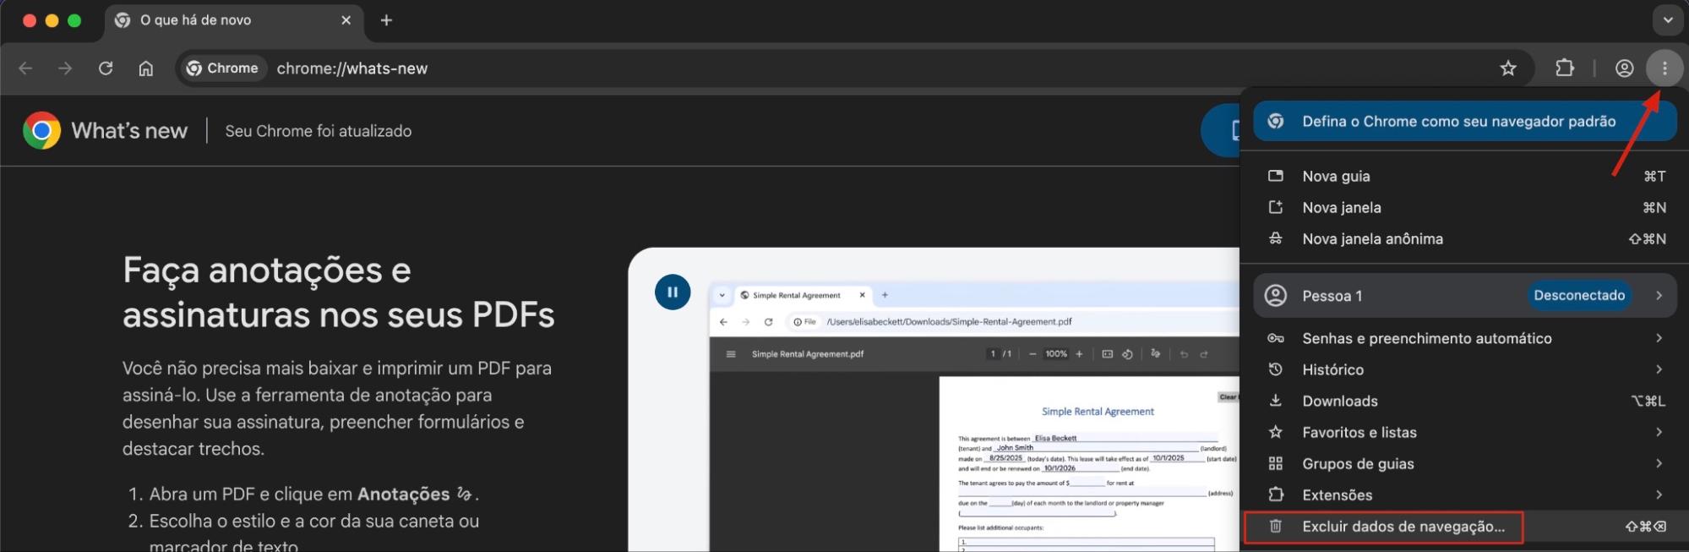Click the Chrome logo next to What's new
The width and height of the screenshot is (1689, 552).
[41, 131]
